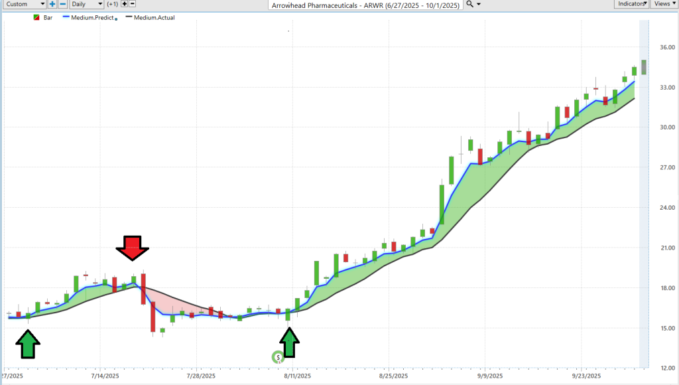Open the Indicators menu
This screenshot has width=679, height=385.
click(x=631, y=4)
